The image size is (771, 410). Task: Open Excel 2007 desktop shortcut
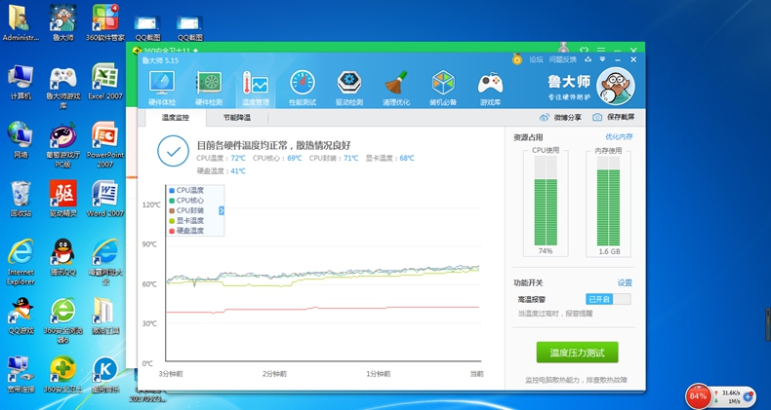click(x=105, y=82)
